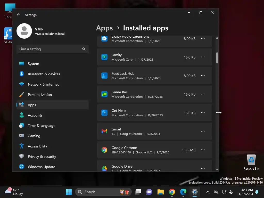264x198 pixels.
Task: Open more options for Dolby Audio Extensions
Action: [x=203, y=39]
